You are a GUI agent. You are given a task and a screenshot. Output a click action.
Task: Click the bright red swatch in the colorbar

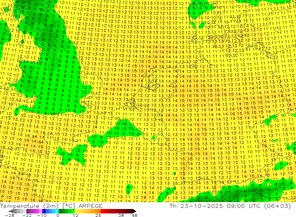click(102, 211)
